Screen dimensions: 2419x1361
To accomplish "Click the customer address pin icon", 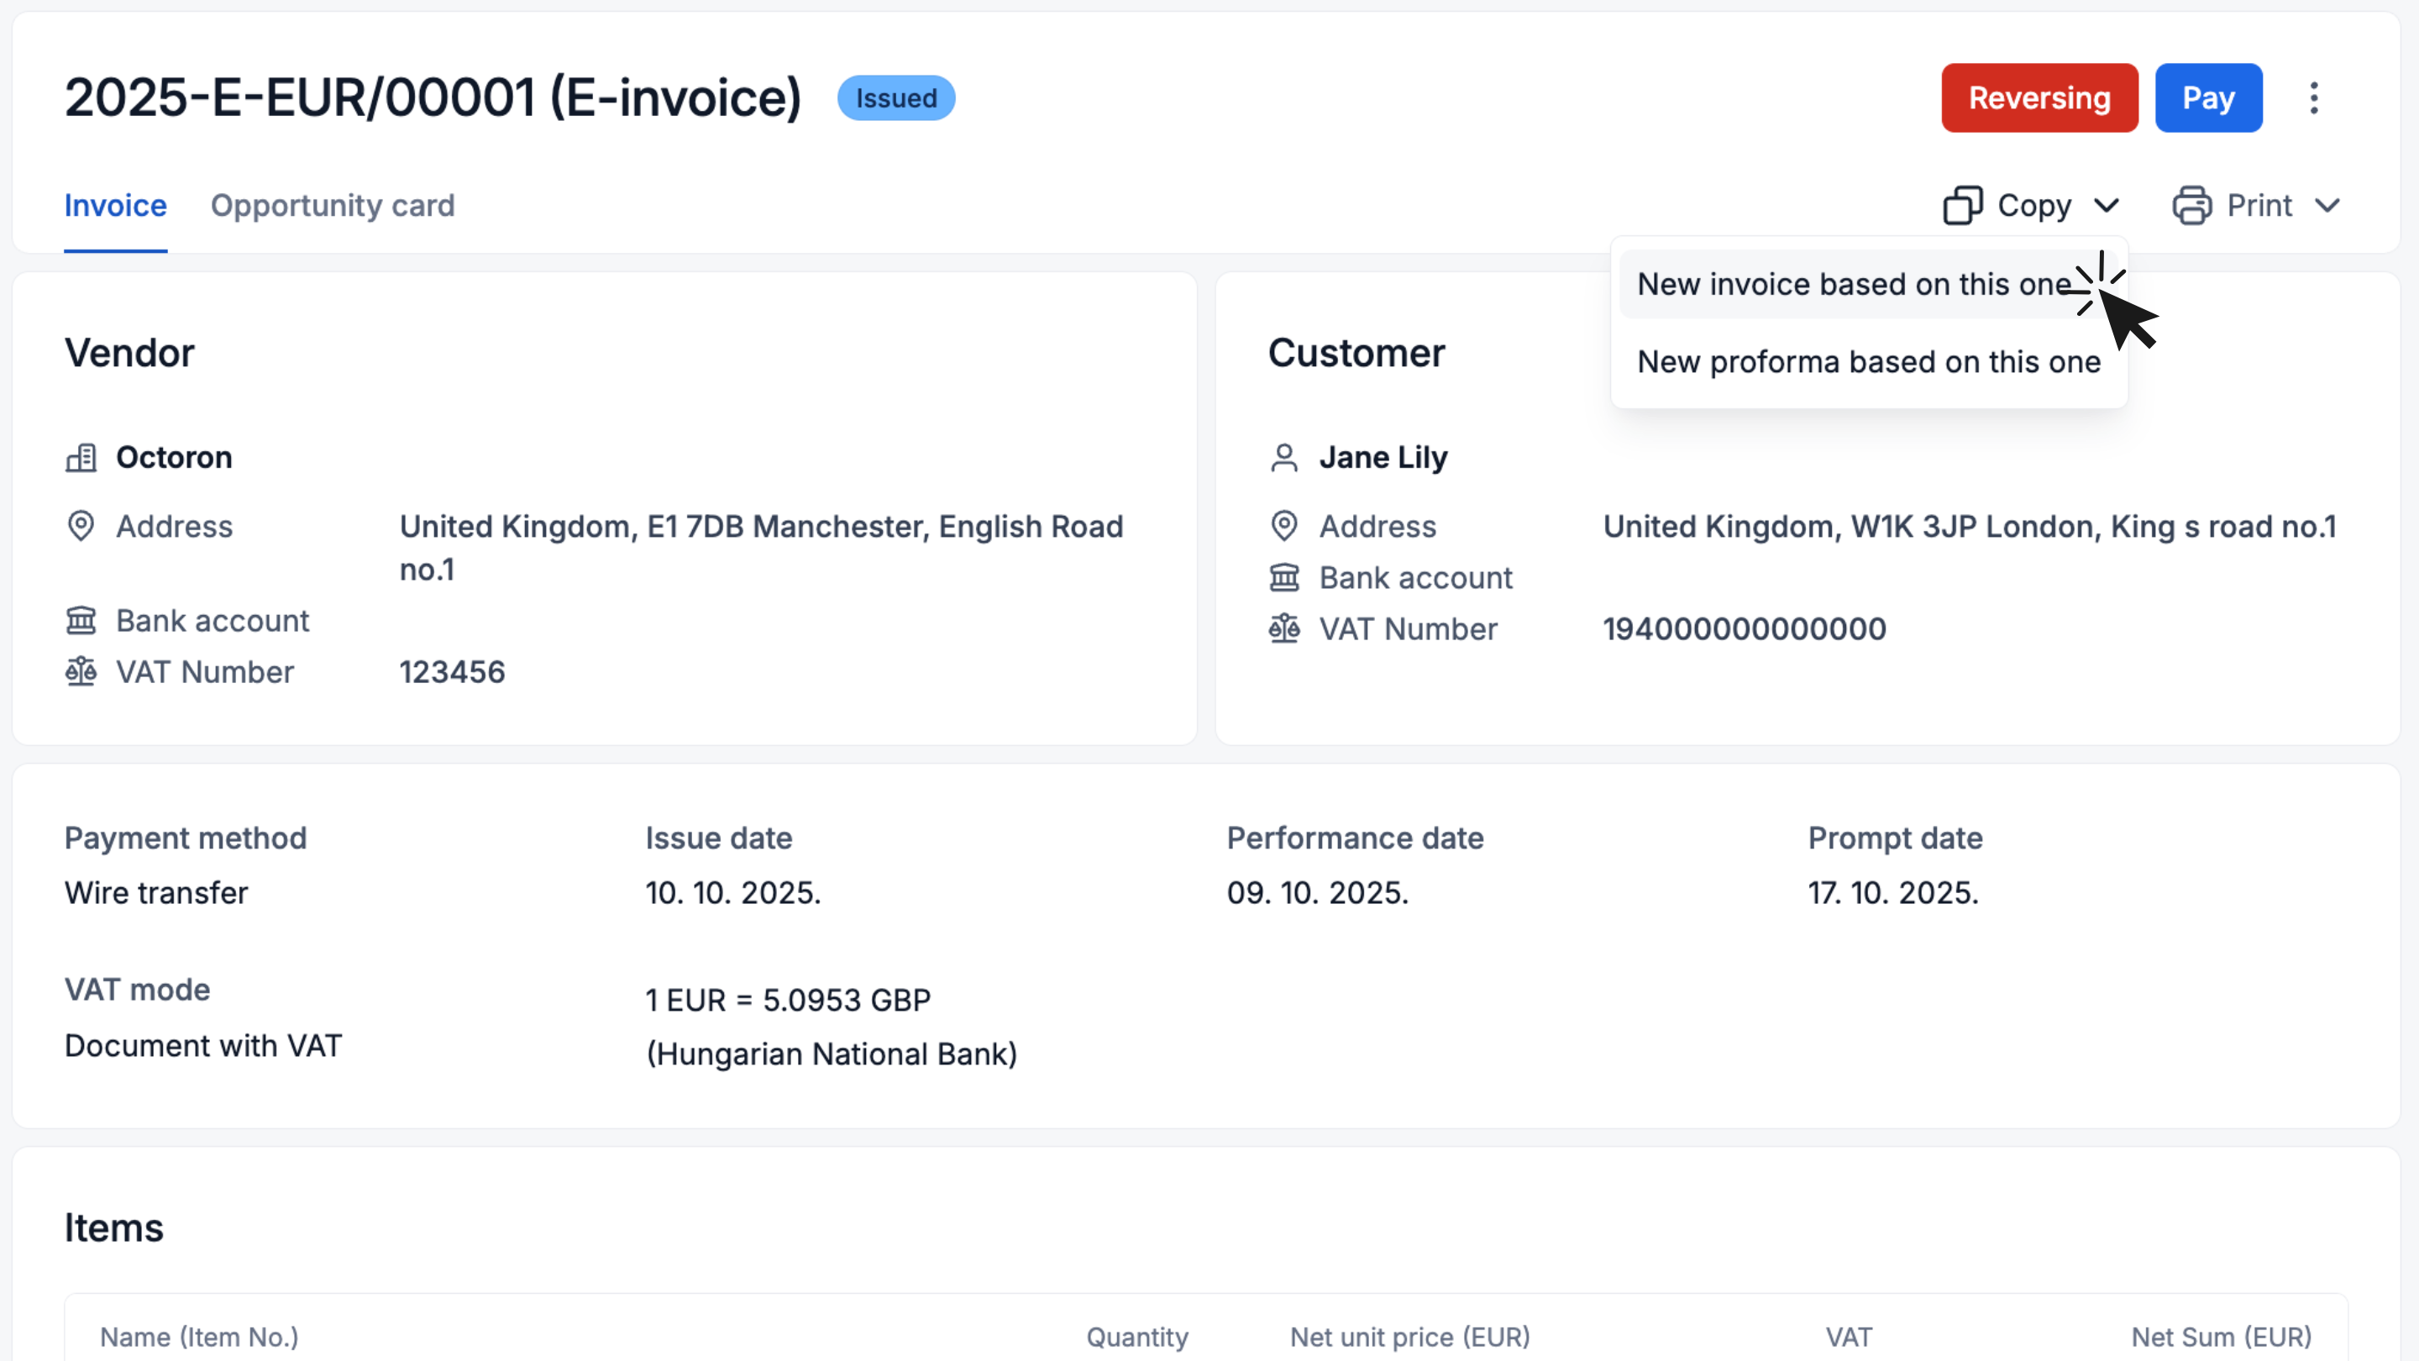I will tap(1284, 526).
